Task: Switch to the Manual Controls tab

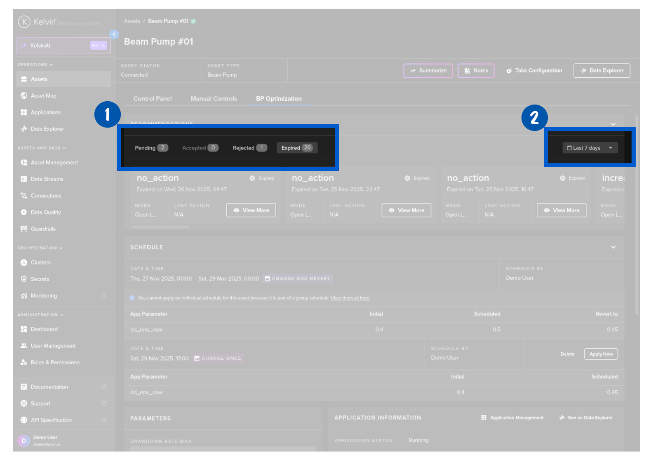Action: [214, 99]
